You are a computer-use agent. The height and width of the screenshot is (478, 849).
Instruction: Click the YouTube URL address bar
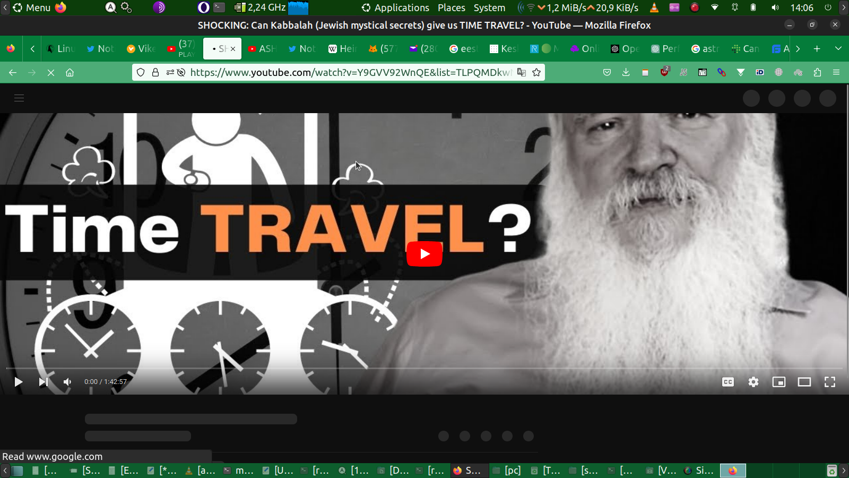[x=350, y=73]
